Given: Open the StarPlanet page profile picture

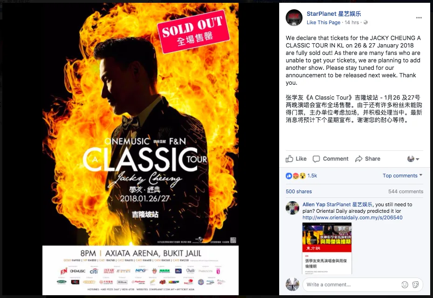Looking at the screenshot, I should [x=294, y=18].
